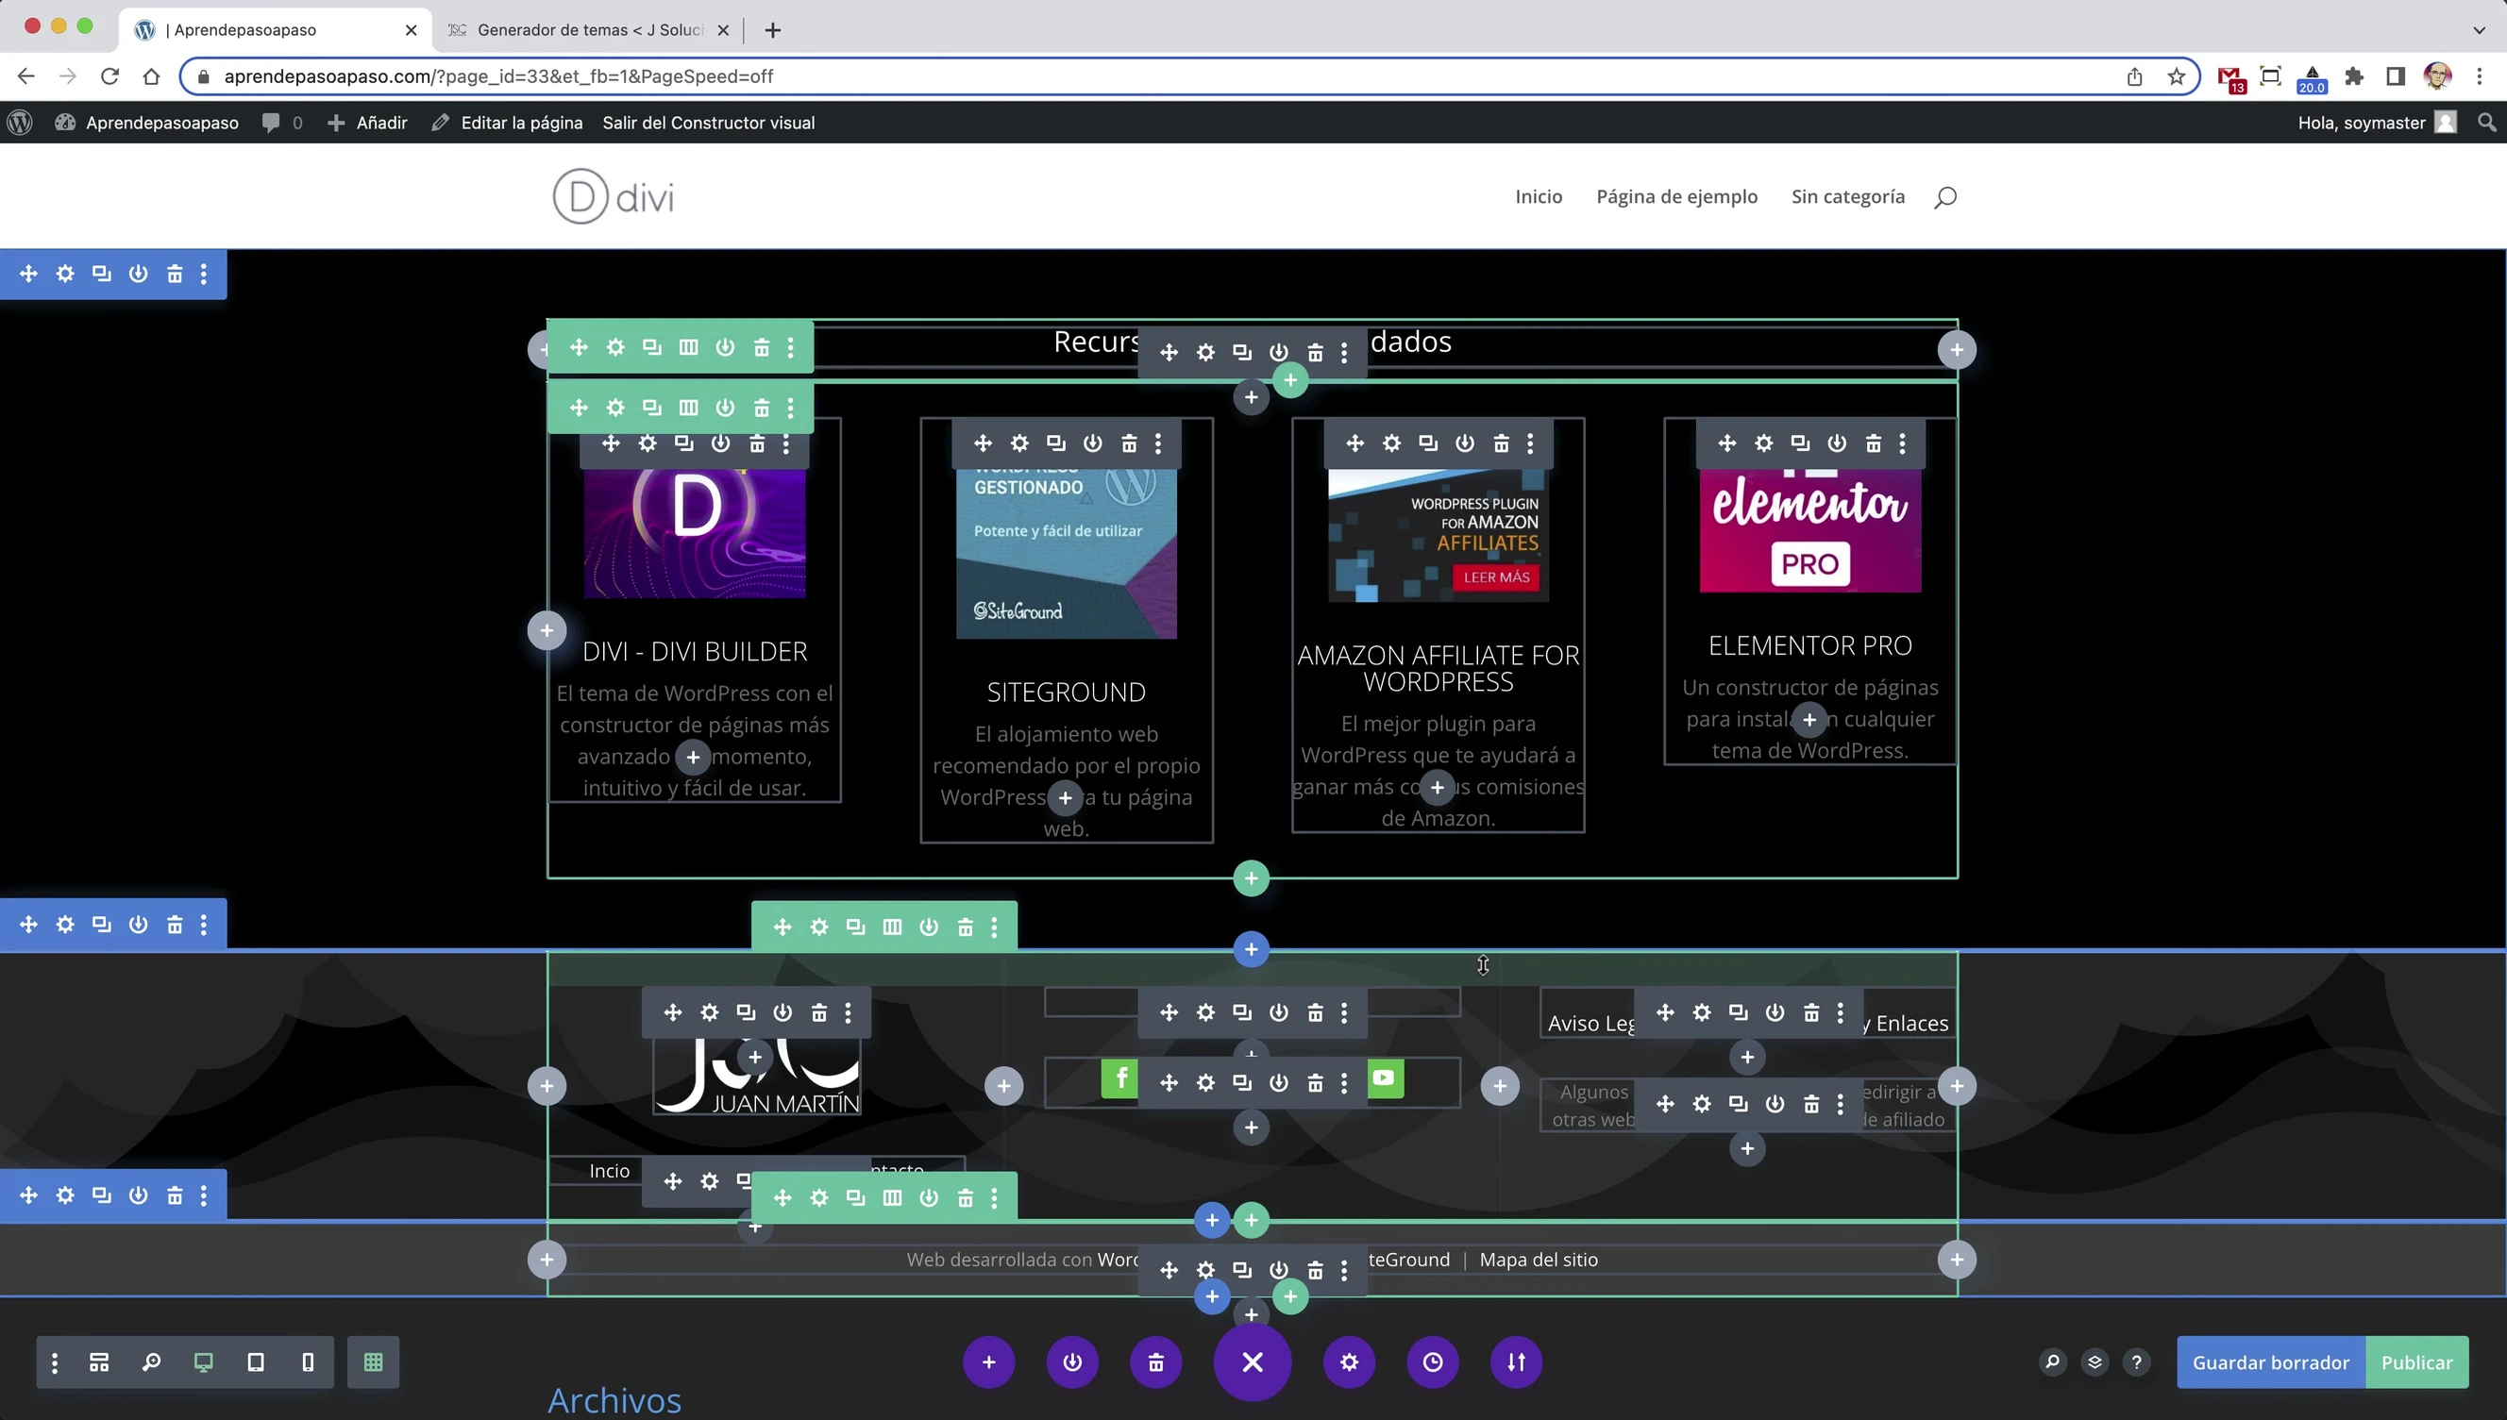Click the Facebook social icon in footer
The width and height of the screenshot is (2507, 1420).
(1119, 1078)
